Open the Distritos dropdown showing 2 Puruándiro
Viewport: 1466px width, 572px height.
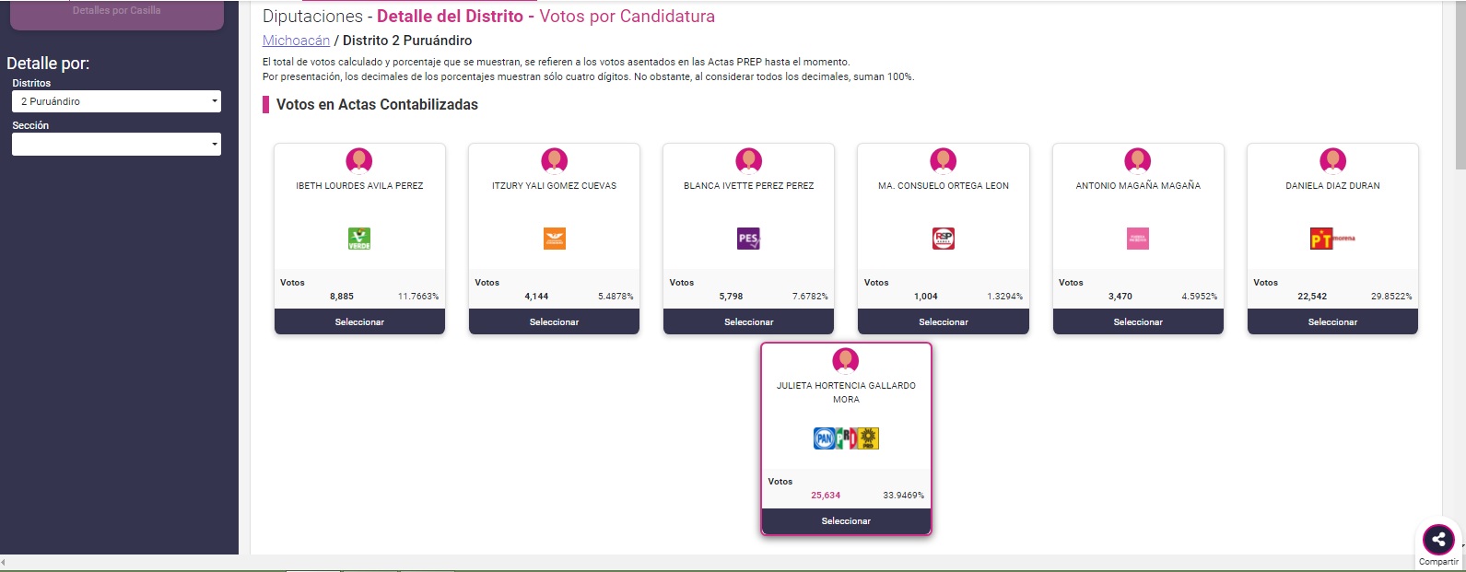pyautogui.click(x=116, y=101)
